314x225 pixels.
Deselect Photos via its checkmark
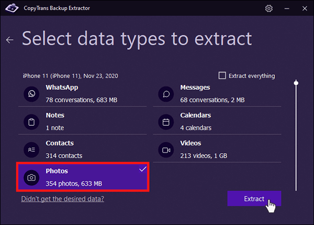143,169
